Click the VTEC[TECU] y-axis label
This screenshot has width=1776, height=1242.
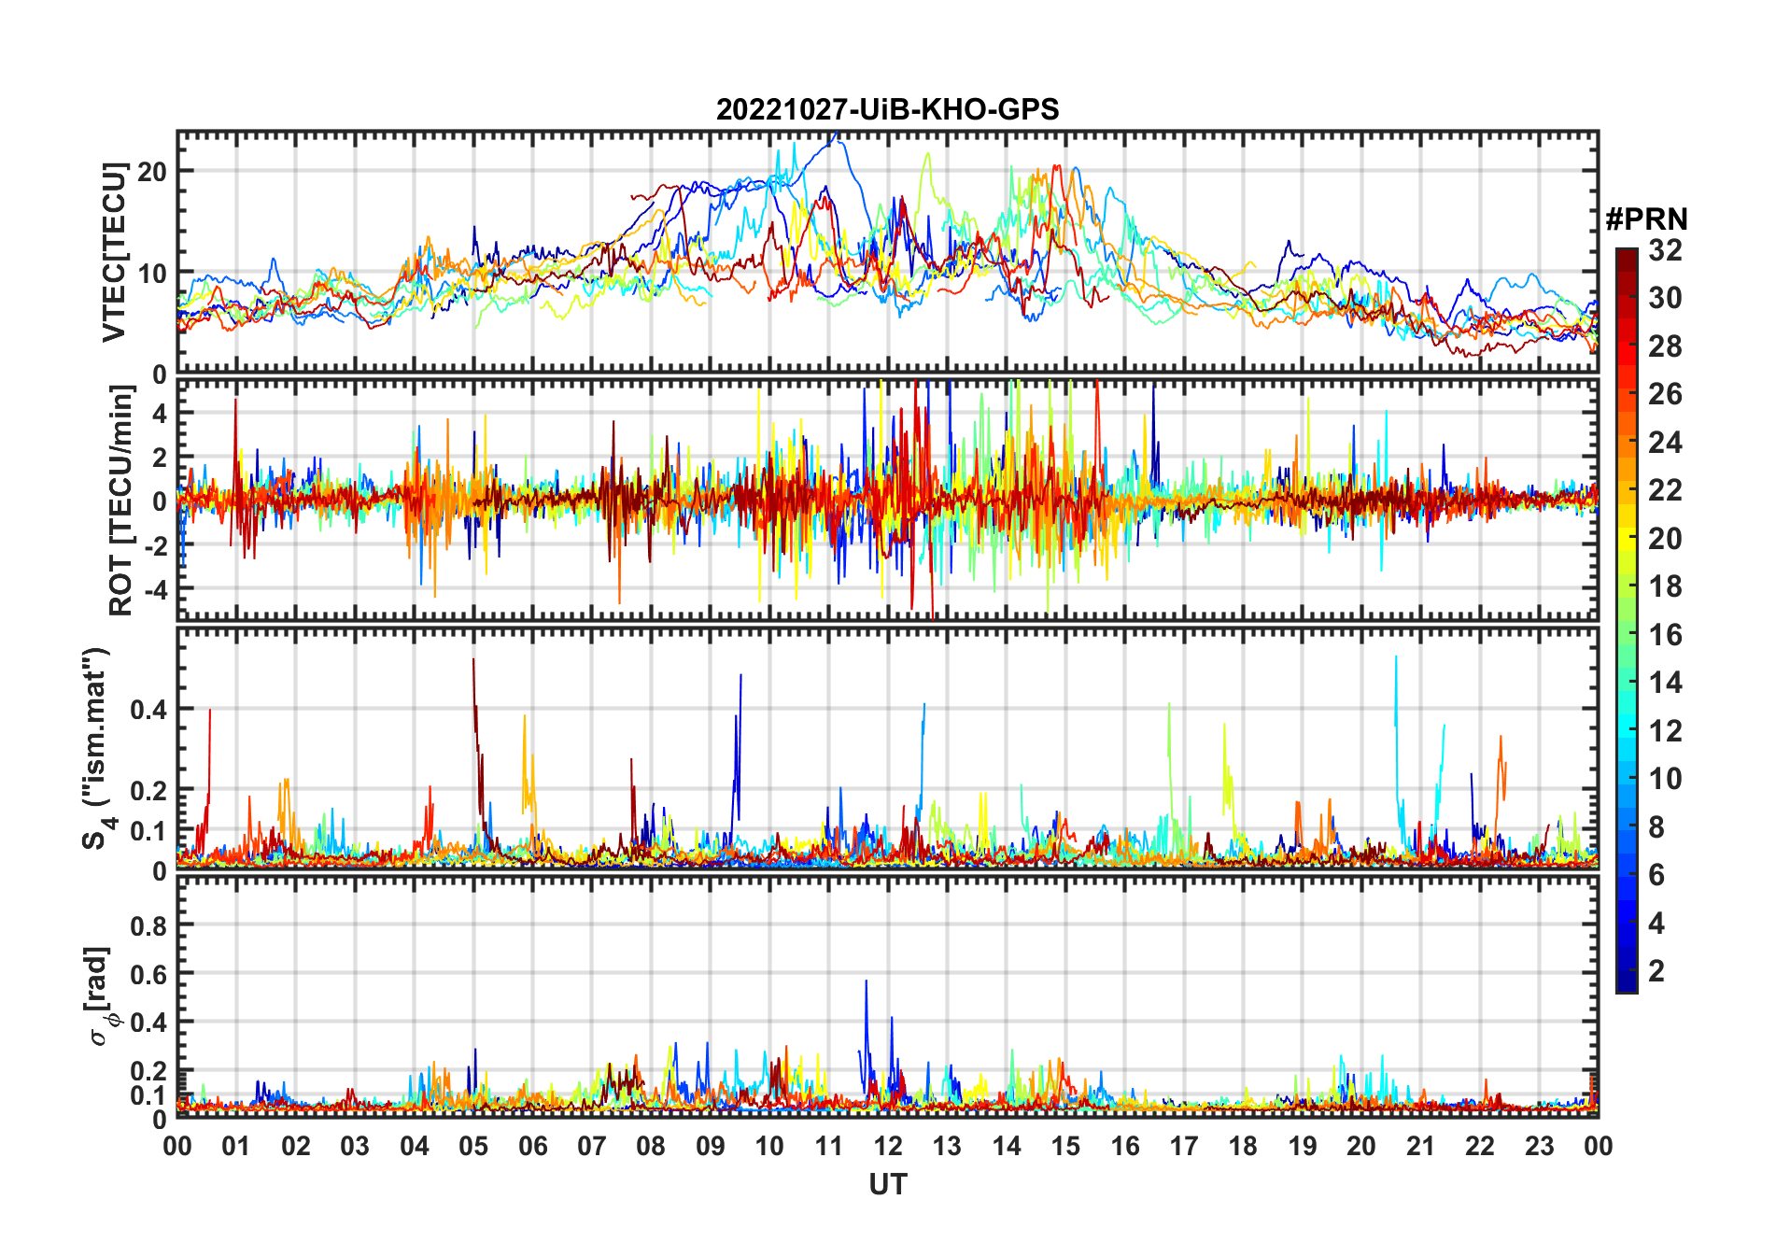114,252
